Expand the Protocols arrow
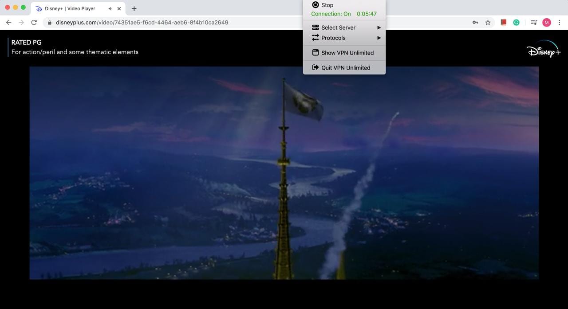Viewport: 568px width, 309px height. click(x=379, y=38)
